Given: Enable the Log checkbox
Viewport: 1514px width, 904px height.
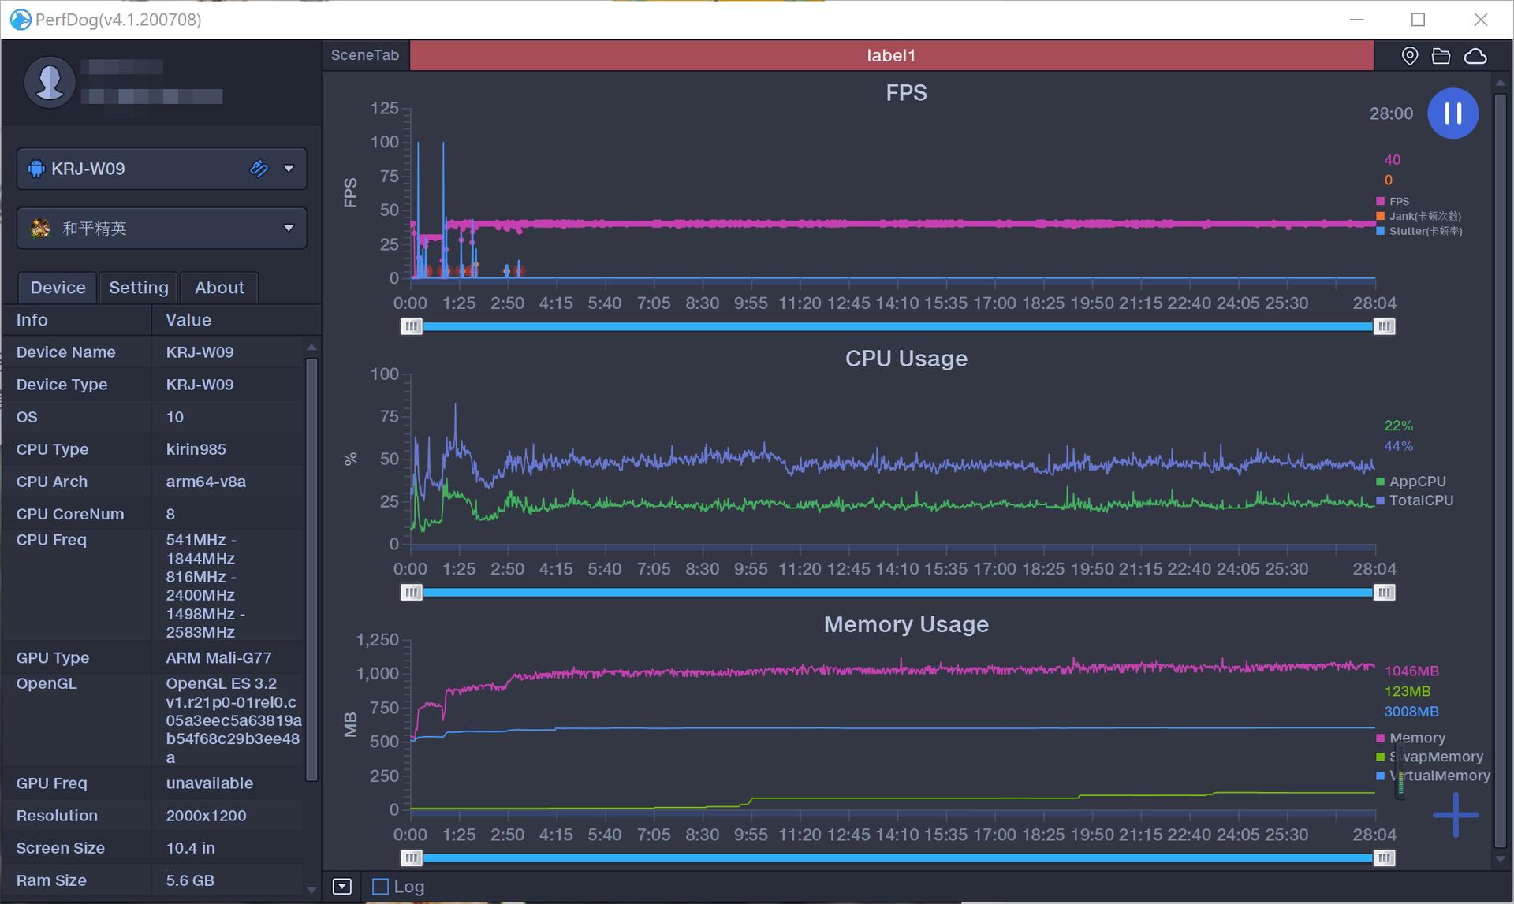Looking at the screenshot, I should [x=380, y=887].
